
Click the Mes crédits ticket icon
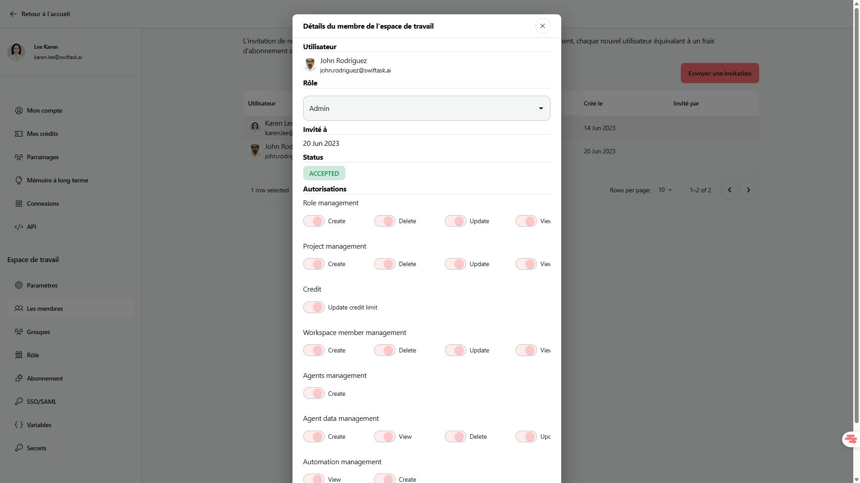19,134
